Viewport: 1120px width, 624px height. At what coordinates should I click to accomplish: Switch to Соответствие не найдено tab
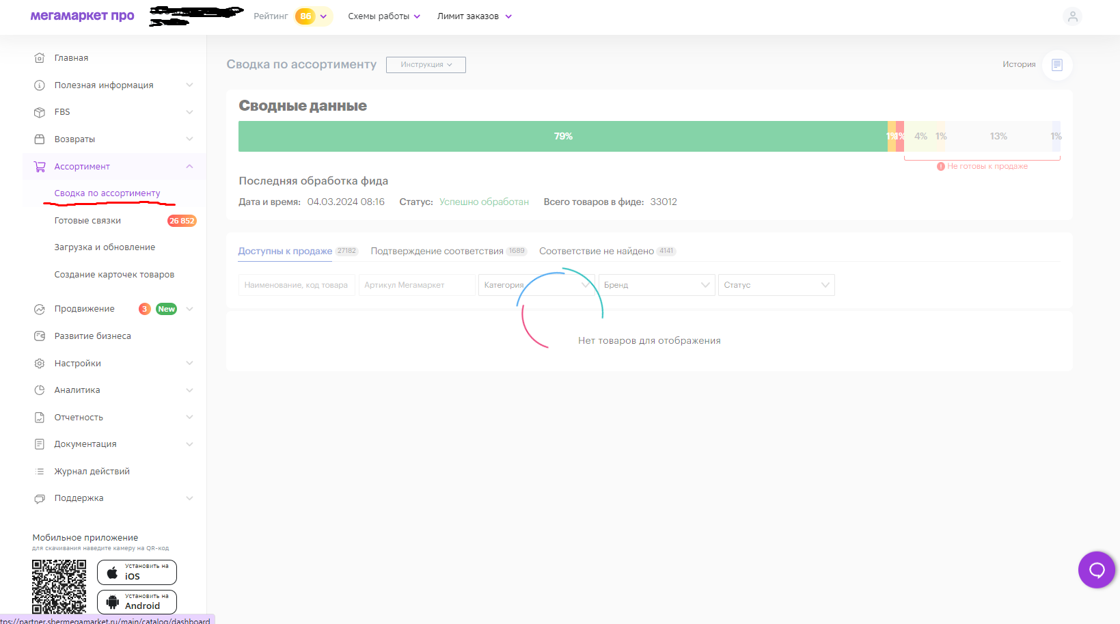[596, 252]
